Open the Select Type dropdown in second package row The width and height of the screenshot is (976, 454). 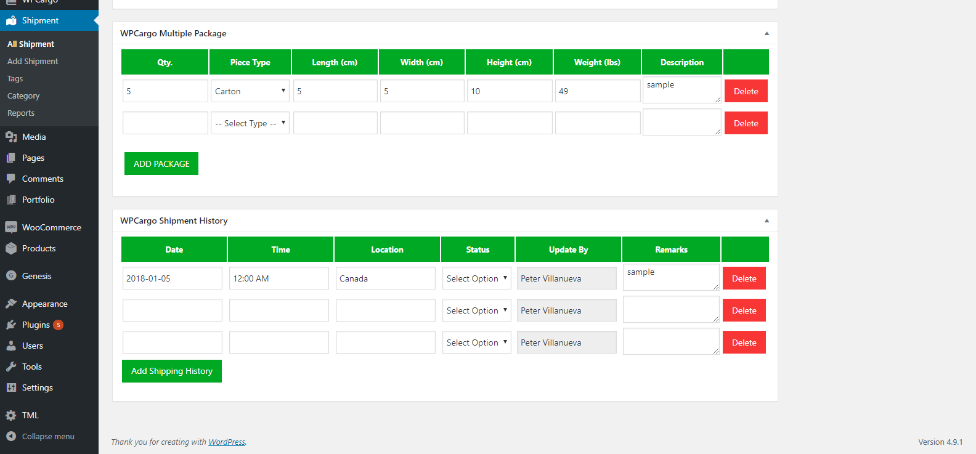click(250, 123)
